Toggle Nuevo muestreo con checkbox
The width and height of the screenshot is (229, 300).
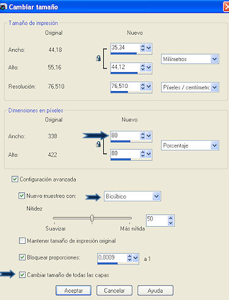pos(22,196)
